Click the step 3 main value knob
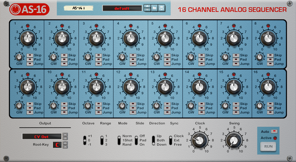The width and height of the screenshot is (296, 162). 97,38
